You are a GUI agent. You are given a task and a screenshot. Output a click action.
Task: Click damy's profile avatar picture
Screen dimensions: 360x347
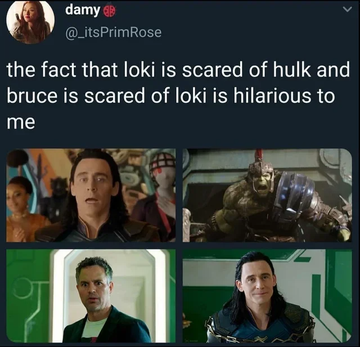(x=30, y=21)
